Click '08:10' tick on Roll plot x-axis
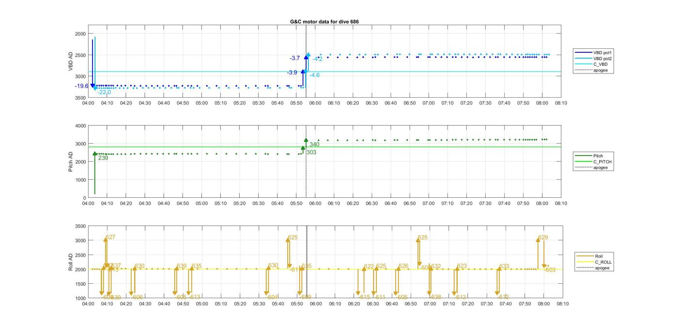The width and height of the screenshot is (678, 335). click(x=562, y=304)
